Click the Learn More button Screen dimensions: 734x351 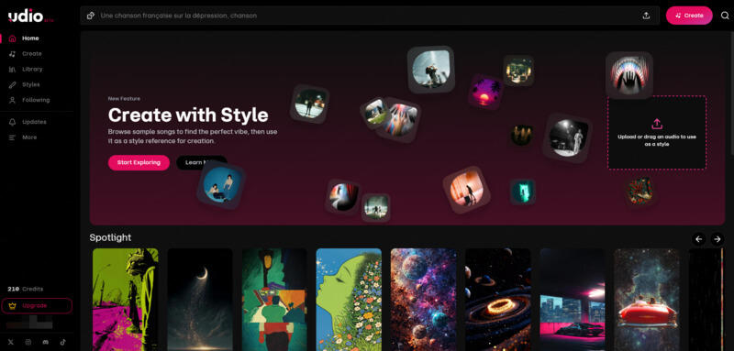[x=201, y=162]
